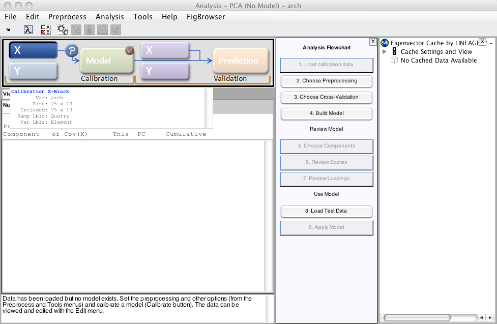
Task: Click the green Model block
Action: pos(106,61)
